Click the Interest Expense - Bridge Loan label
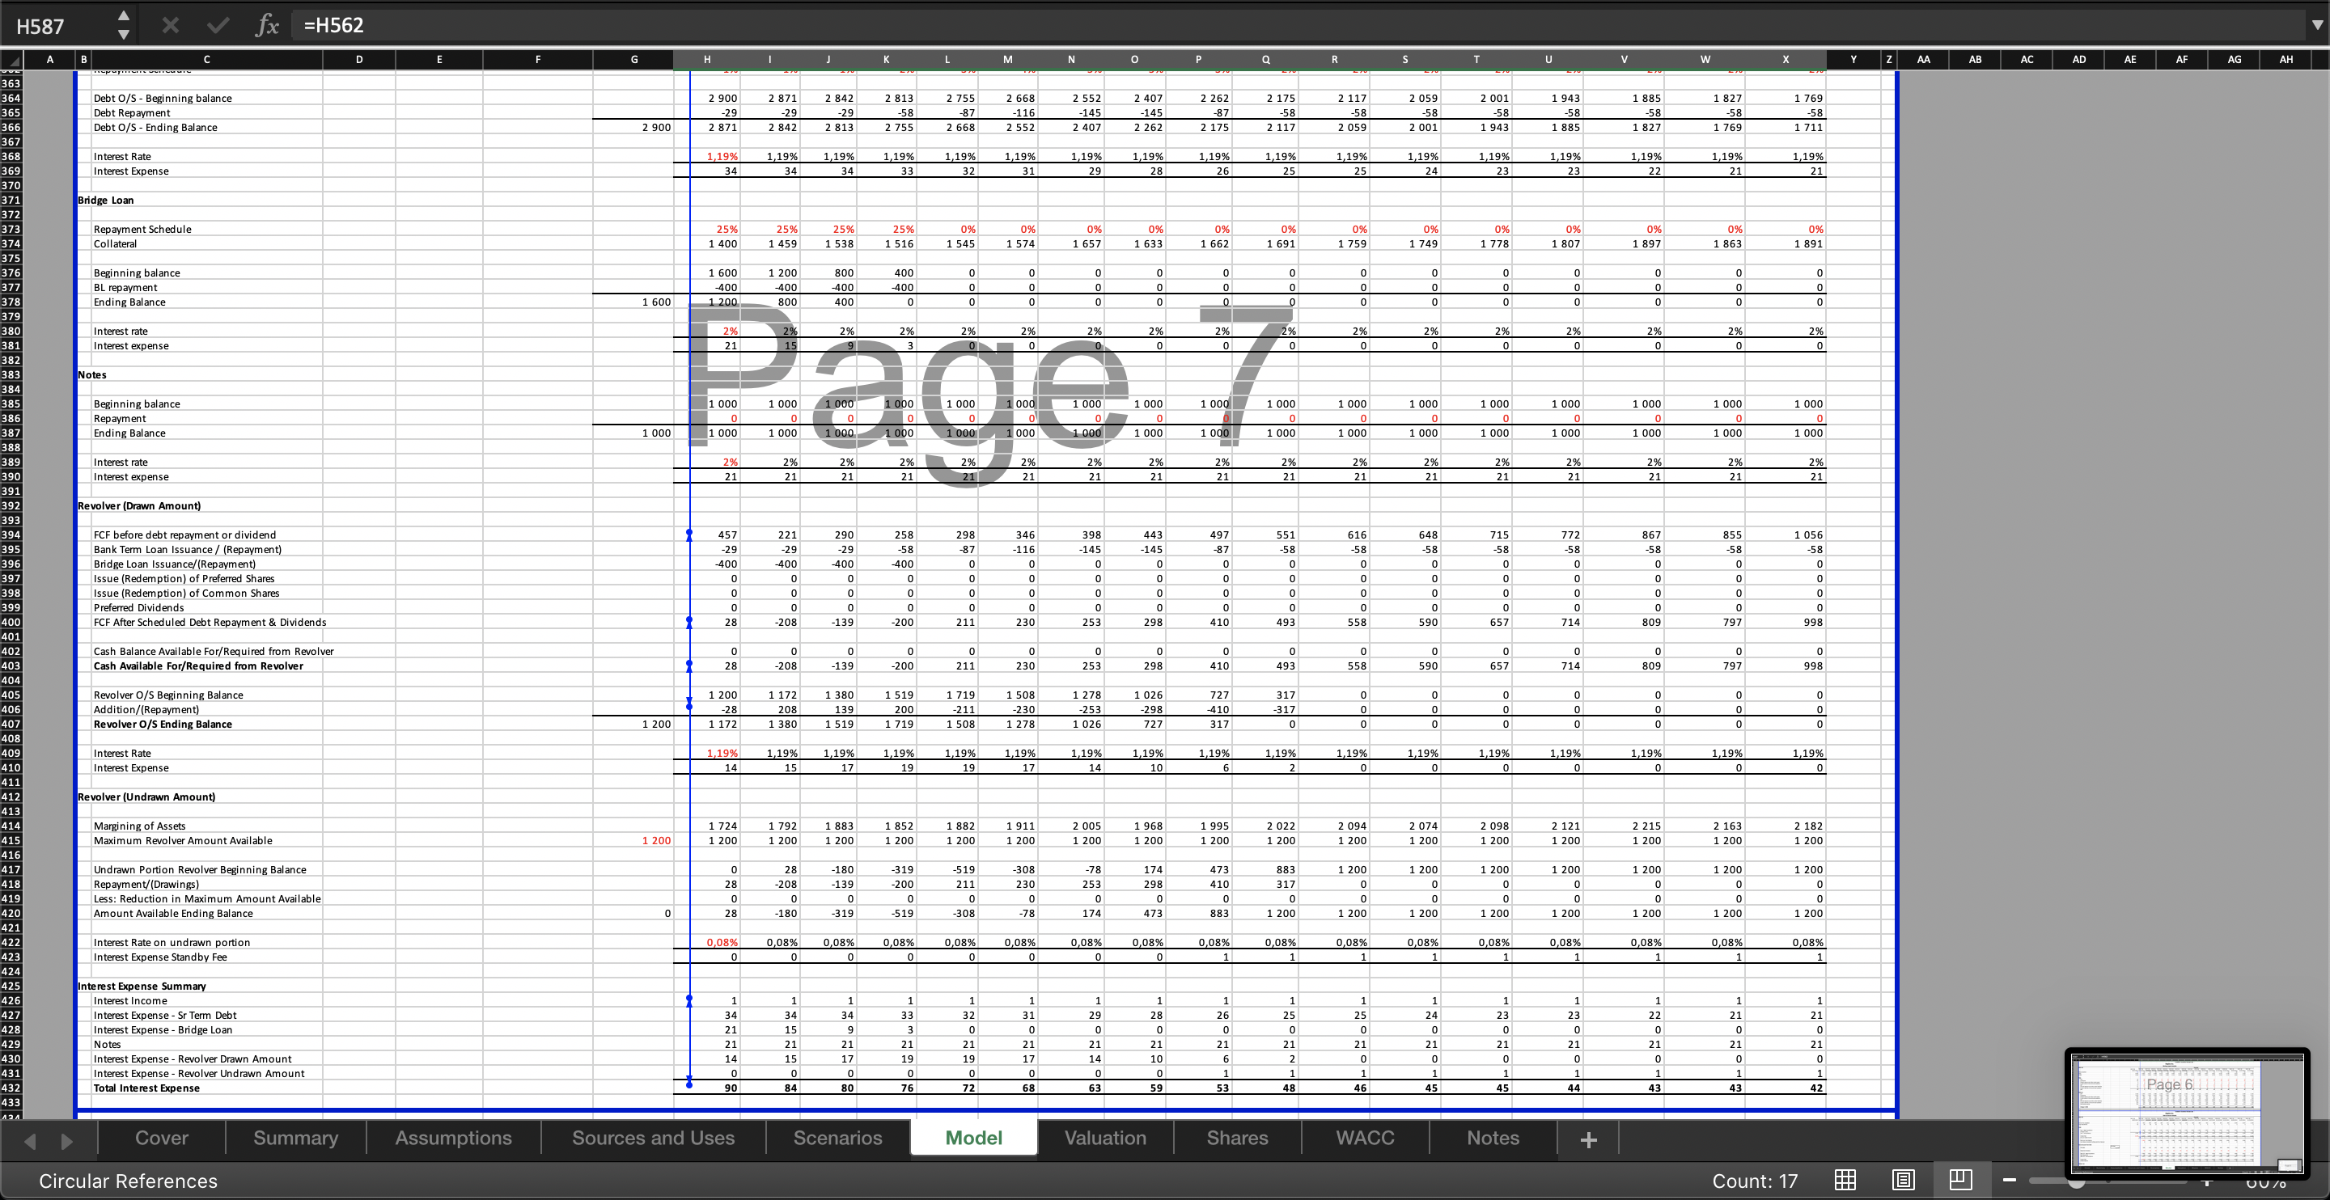Viewport: 2330px width, 1200px height. coord(163,1030)
